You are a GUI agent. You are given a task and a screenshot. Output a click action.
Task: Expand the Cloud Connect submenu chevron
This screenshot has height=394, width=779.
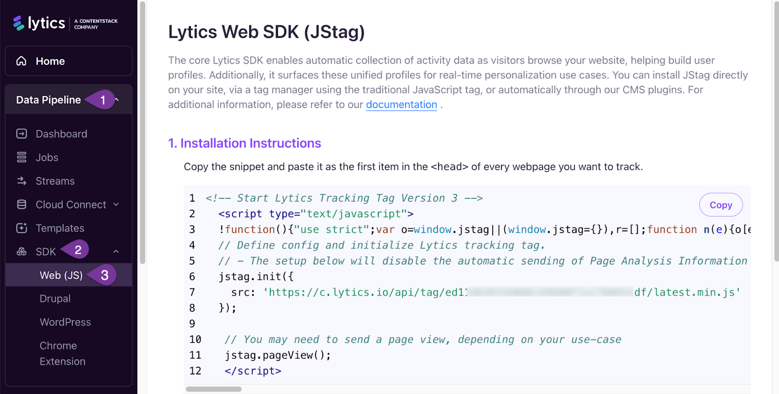pyautogui.click(x=116, y=205)
